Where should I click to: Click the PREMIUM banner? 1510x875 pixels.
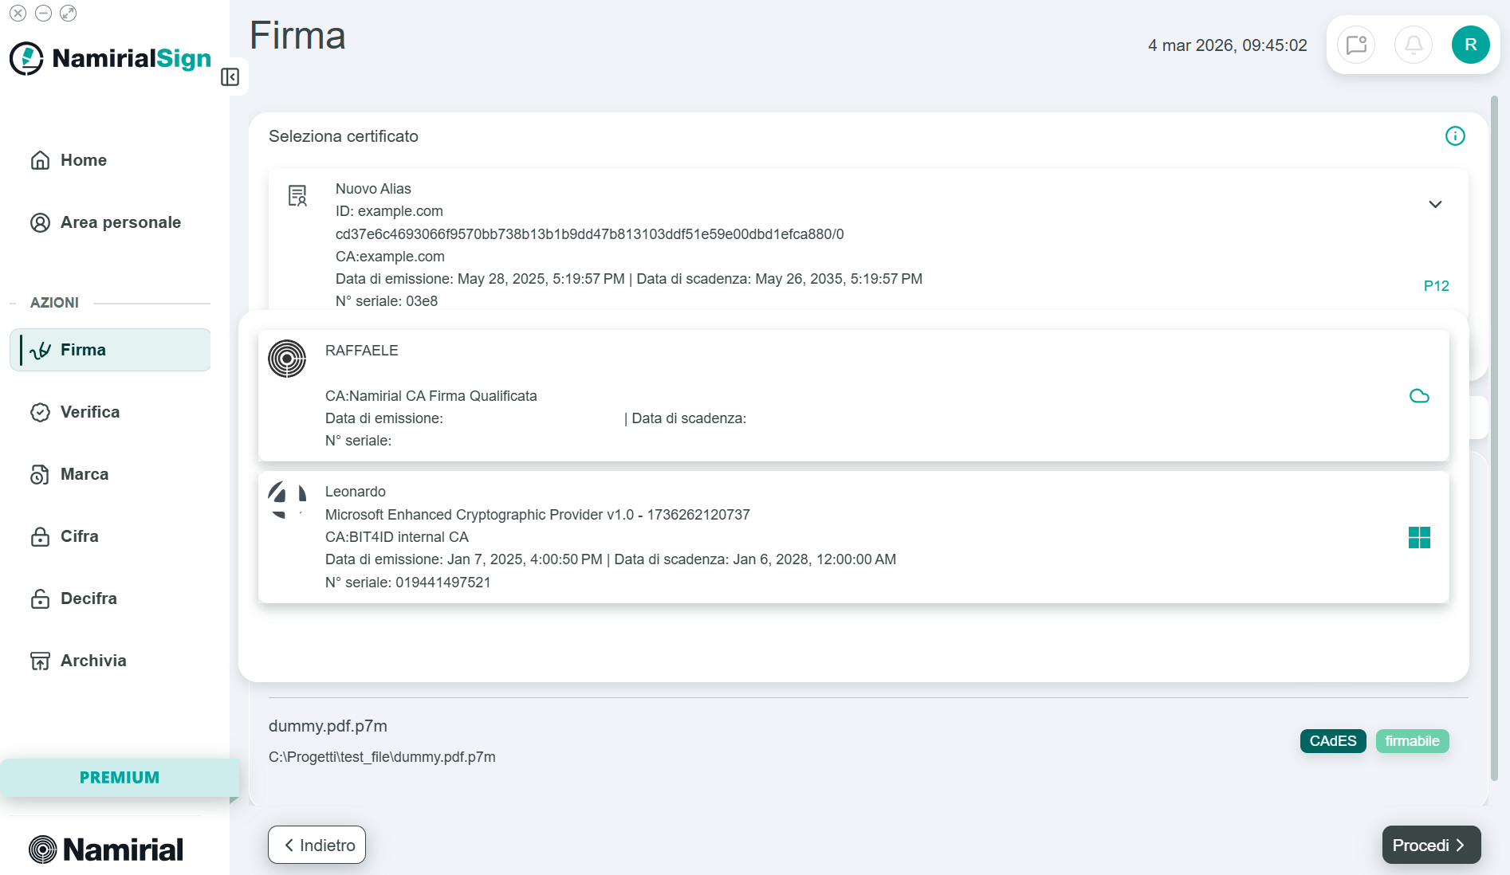pyautogui.click(x=120, y=778)
